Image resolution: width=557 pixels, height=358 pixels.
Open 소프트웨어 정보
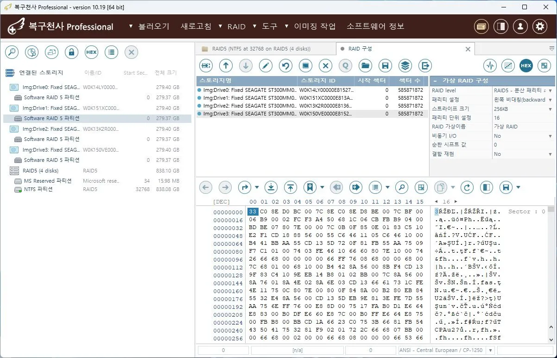pos(375,26)
